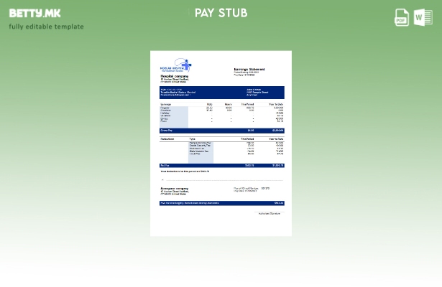Open the pay stub document thumbnail
This screenshot has width=442, height=287.
(221, 143)
